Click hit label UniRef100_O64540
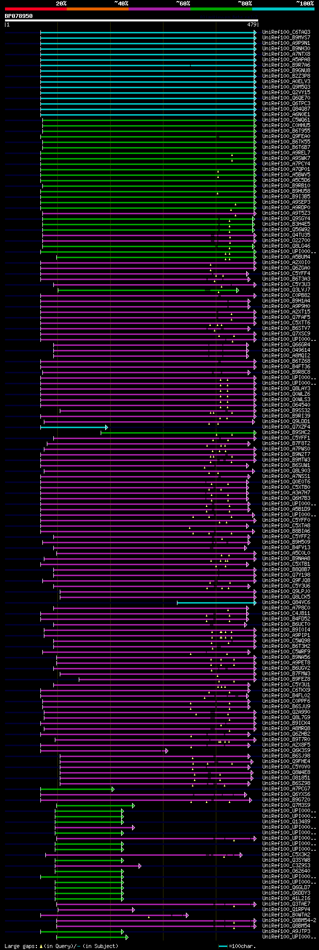The height and width of the screenshot is (950, 319). [286, 405]
